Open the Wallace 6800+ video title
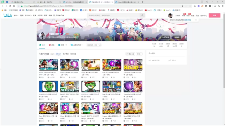 pos(69,74)
